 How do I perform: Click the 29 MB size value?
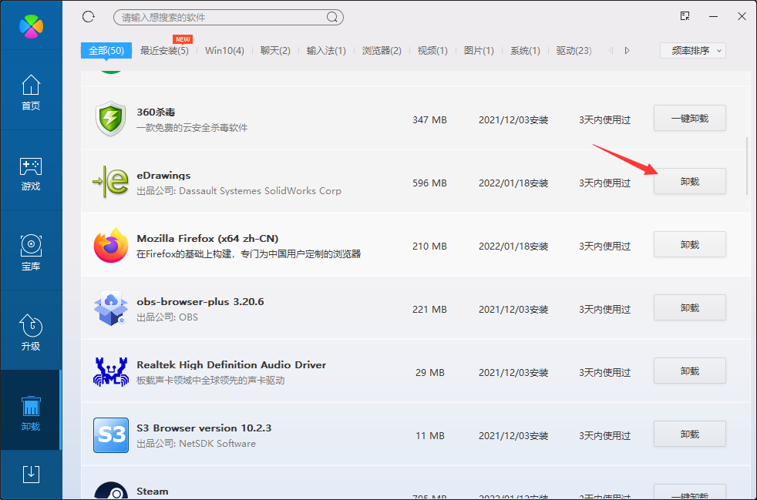pyautogui.click(x=429, y=373)
